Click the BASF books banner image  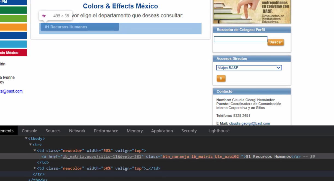tap(252, 12)
